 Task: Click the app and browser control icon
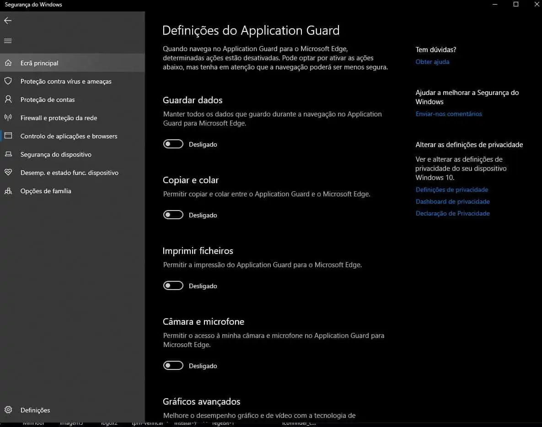coord(8,136)
